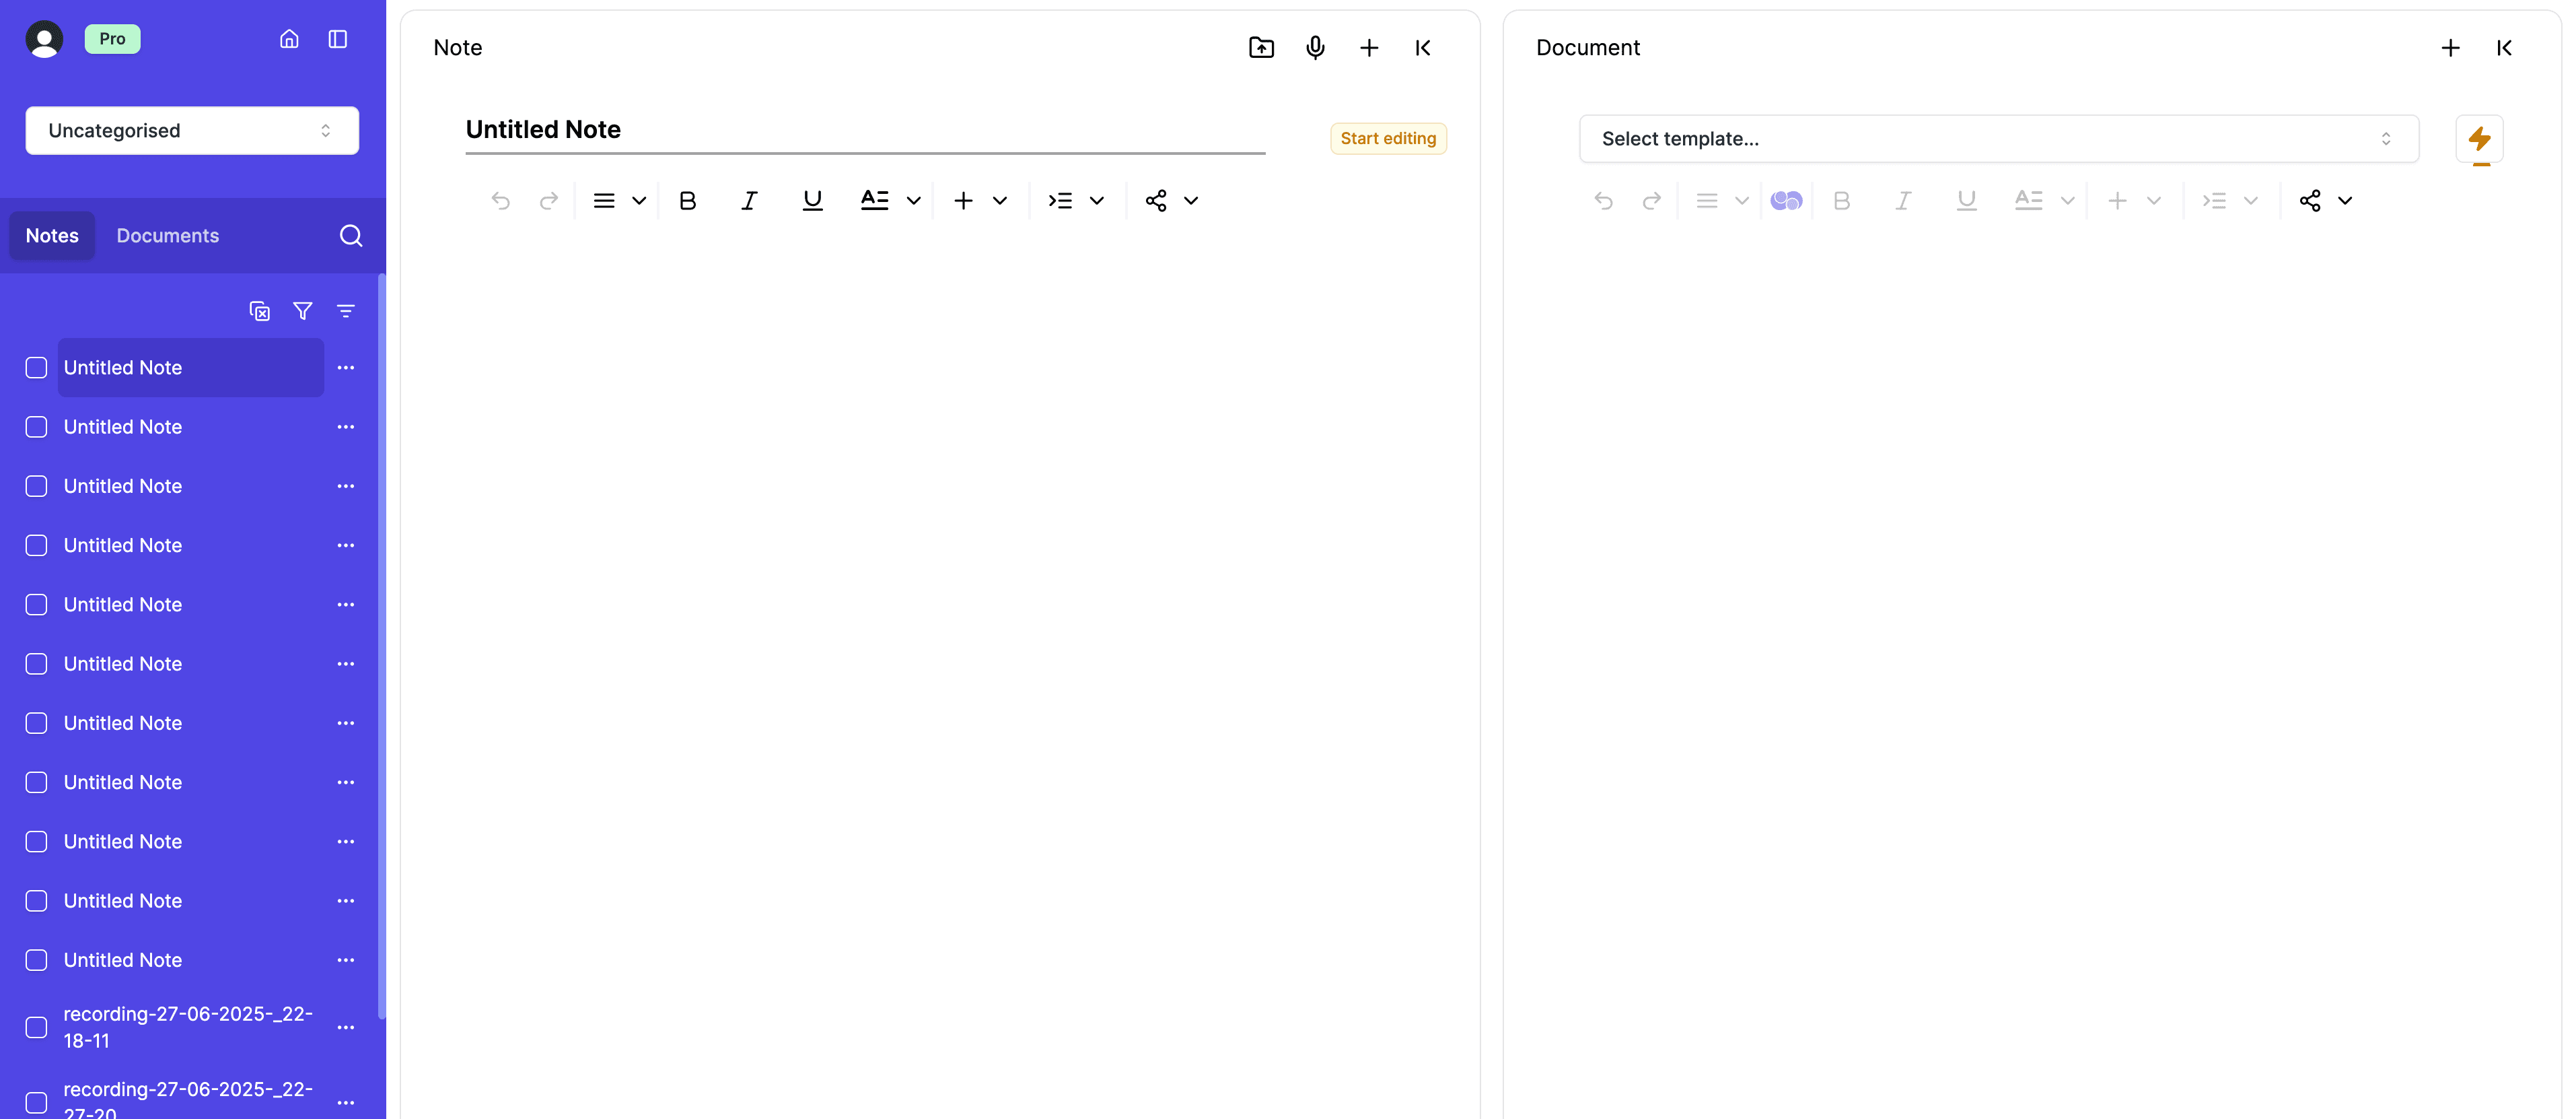Select the Notes tab
This screenshot has height=1119, width=2576.
(x=52, y=235)
